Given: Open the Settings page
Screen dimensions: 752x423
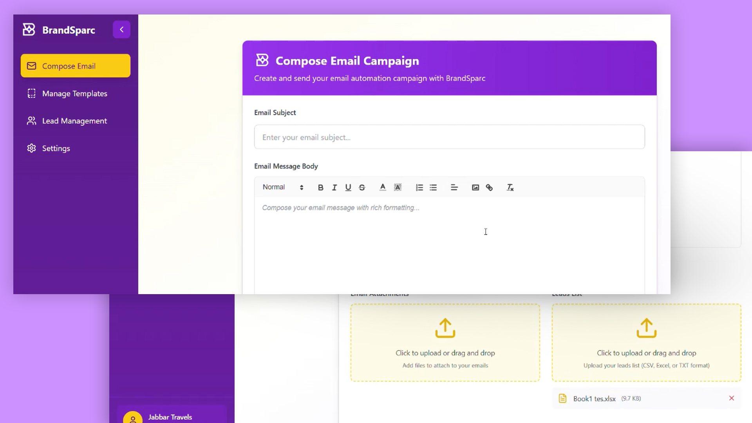Looking at the screenshot, I should (x=56, y=148).
